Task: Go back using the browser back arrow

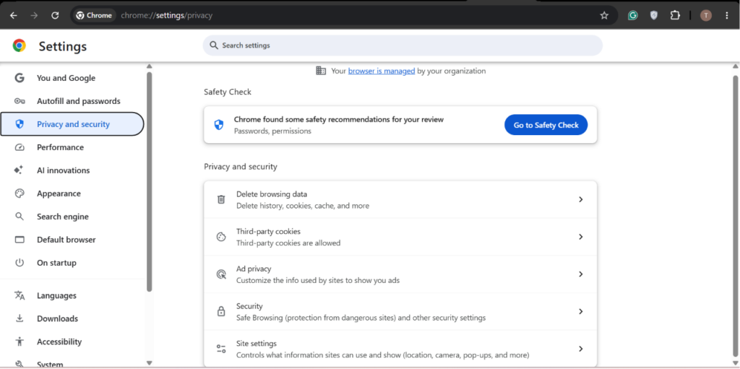Action: pyautogui.click(x=13, y=16)
